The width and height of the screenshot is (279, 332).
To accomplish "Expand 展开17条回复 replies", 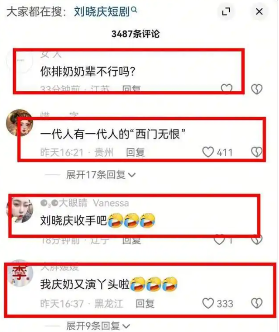I will 101,175.
